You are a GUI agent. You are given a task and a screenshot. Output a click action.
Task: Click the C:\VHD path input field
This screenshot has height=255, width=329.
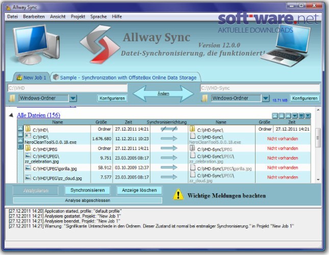67,88
